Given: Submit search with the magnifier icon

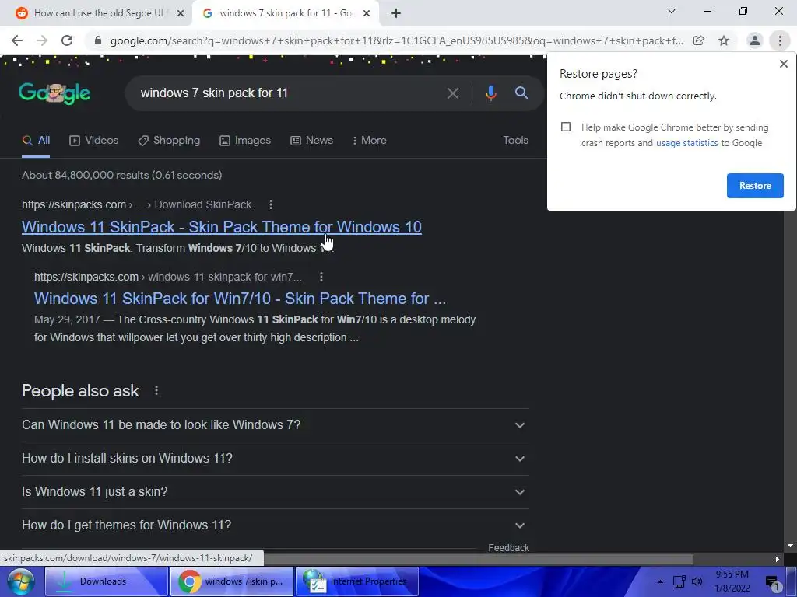Looking at the screenshot, I should point(521,93).
